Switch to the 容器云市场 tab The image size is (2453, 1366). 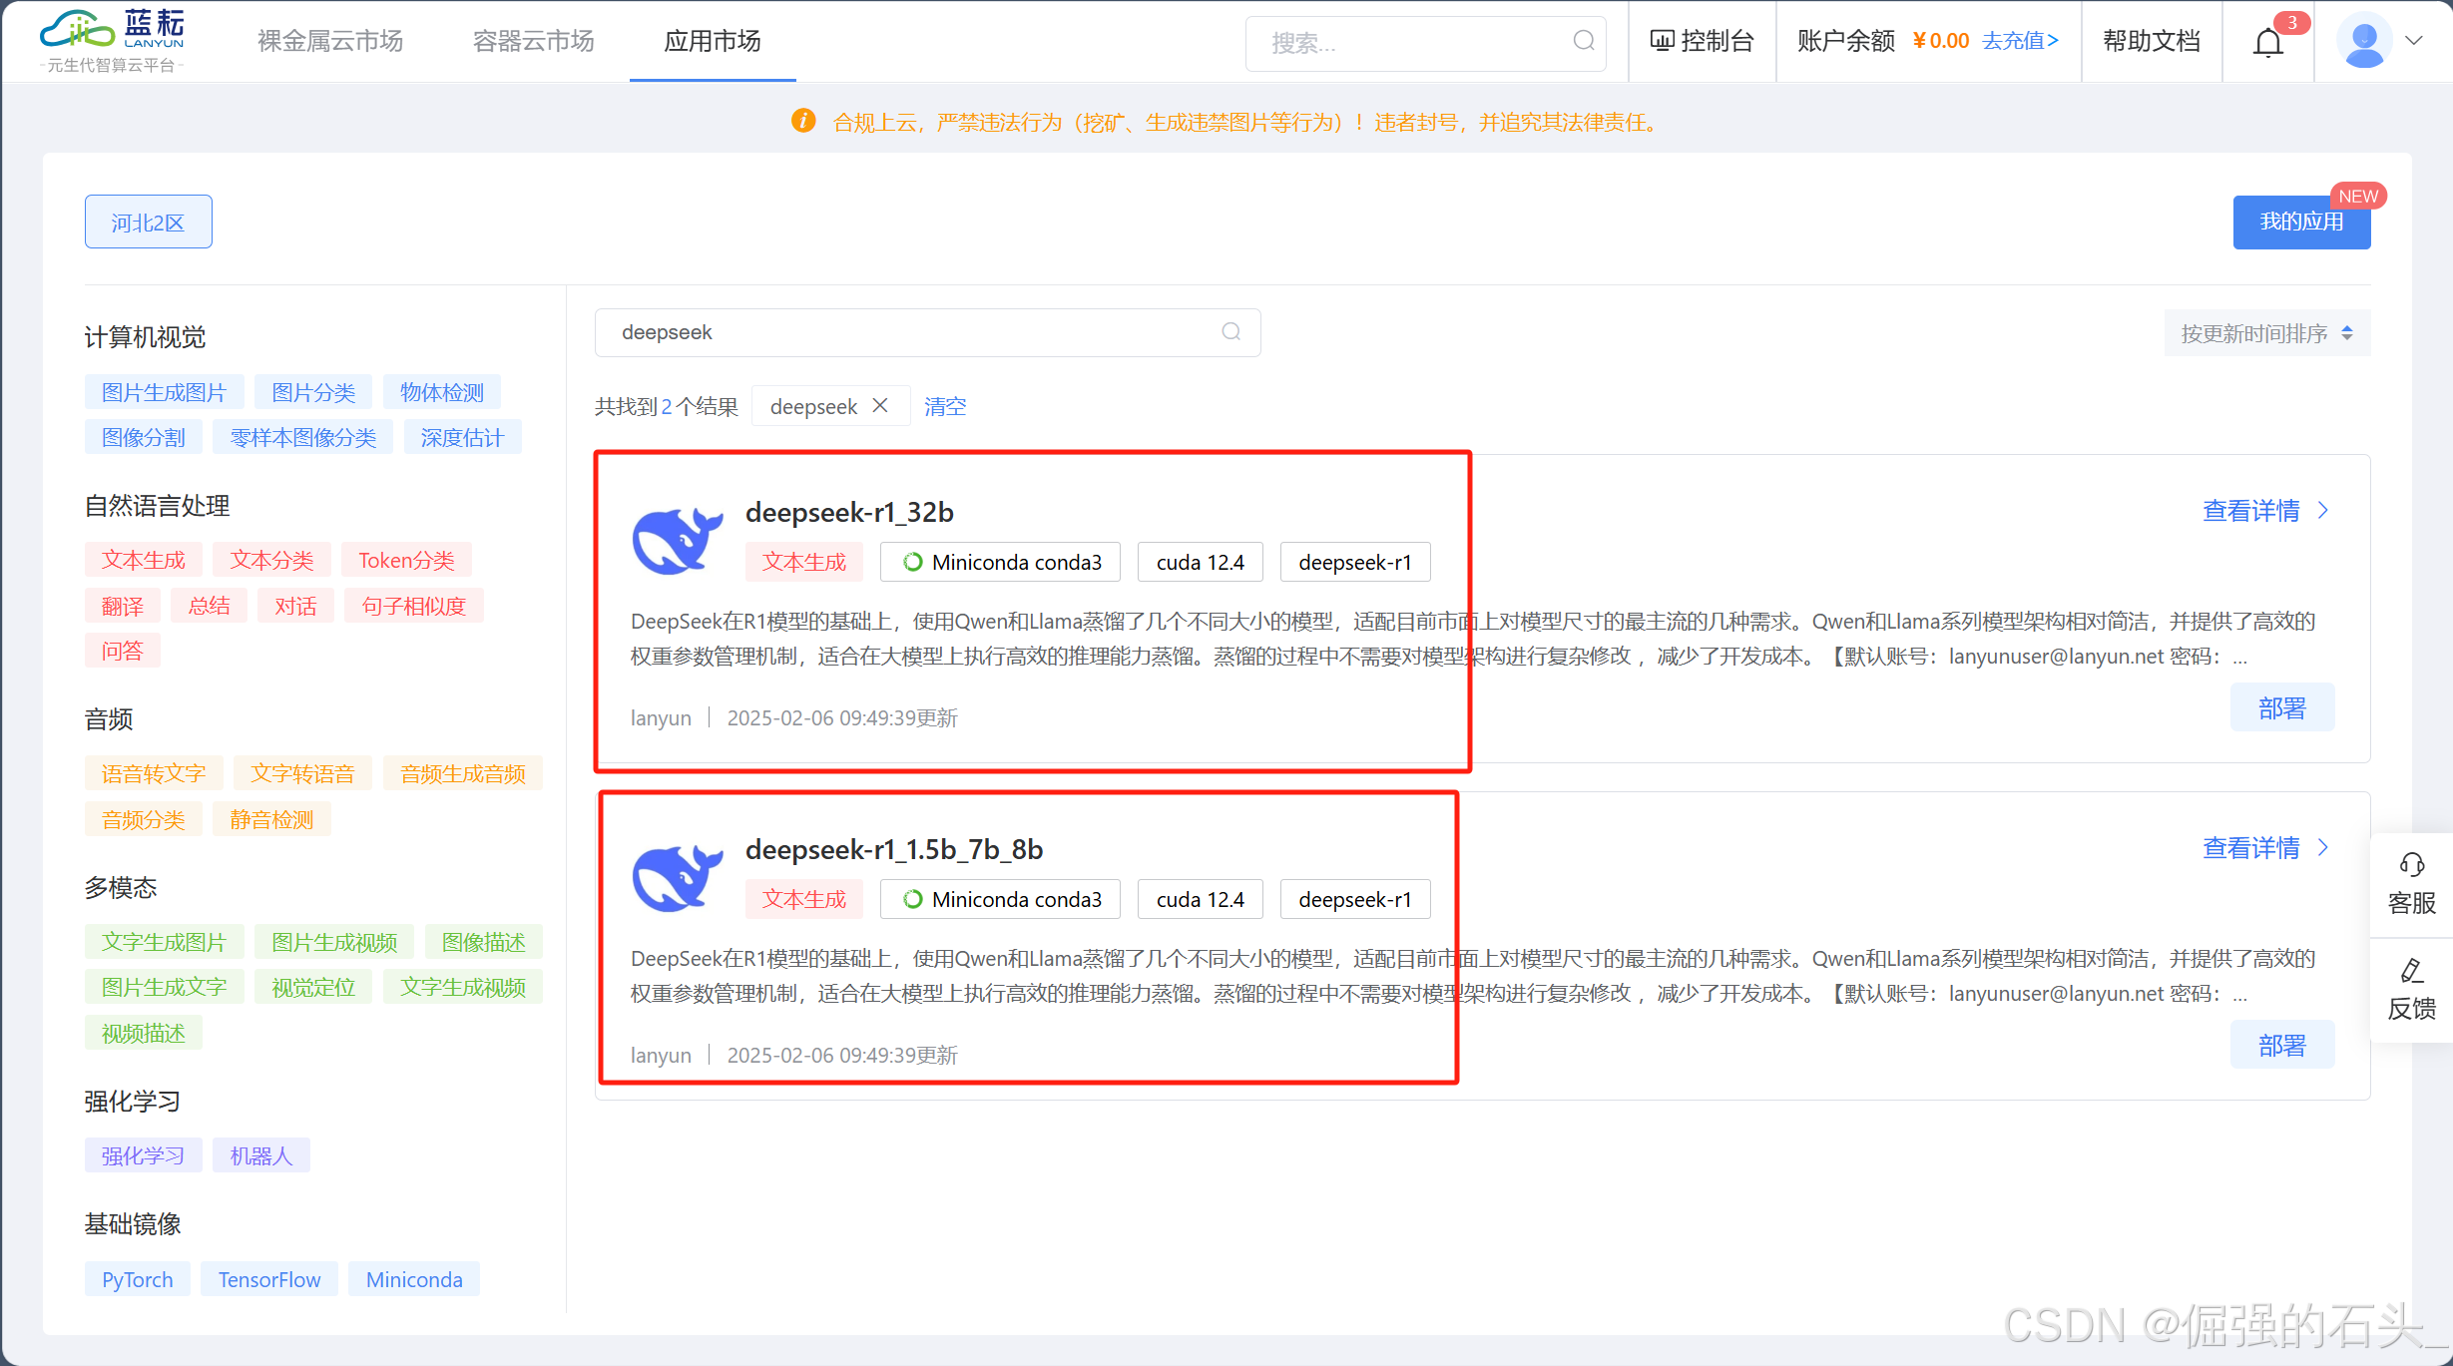click(x=532, y=40)
